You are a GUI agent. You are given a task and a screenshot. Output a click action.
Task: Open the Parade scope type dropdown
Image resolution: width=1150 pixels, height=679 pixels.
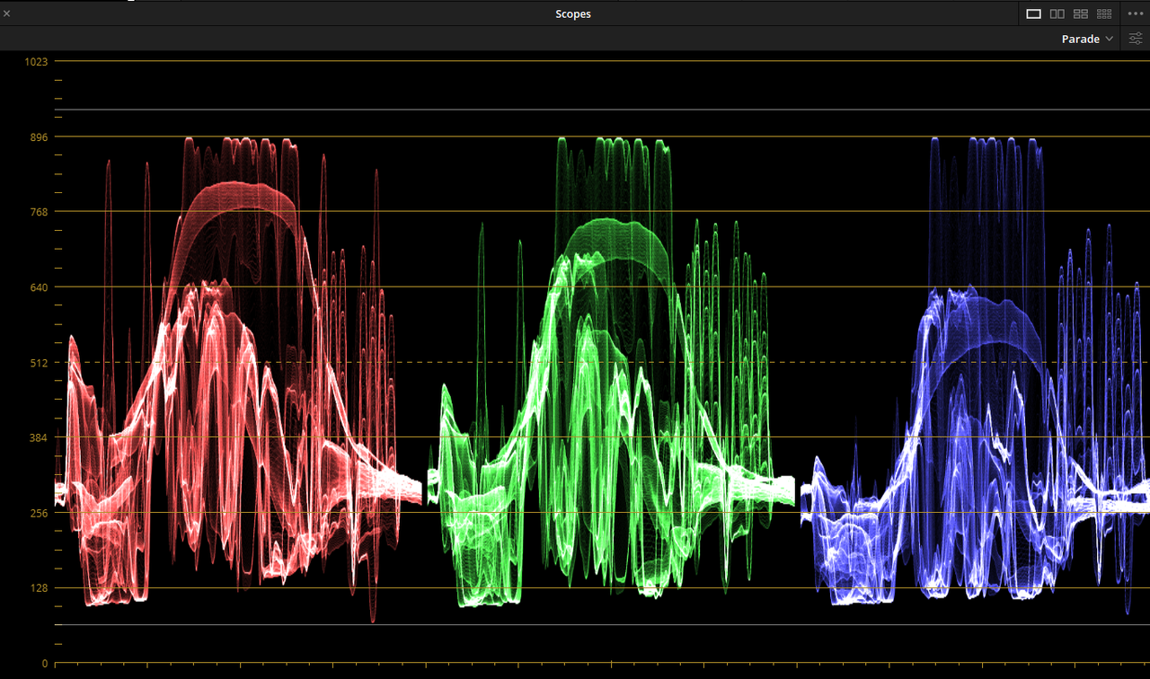1087,39
